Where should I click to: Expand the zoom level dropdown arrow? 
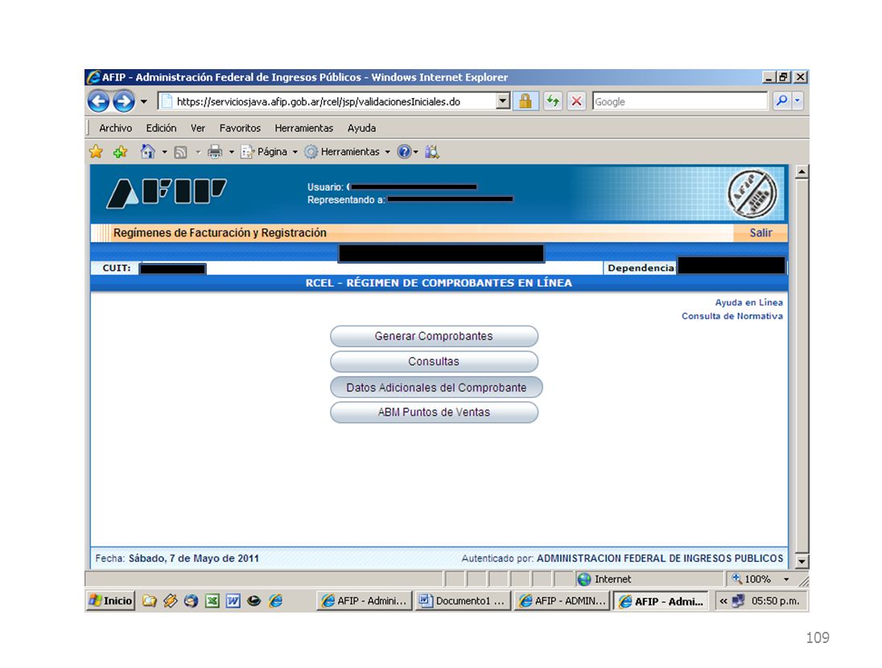pyautogui.click(x=786, y=580)
